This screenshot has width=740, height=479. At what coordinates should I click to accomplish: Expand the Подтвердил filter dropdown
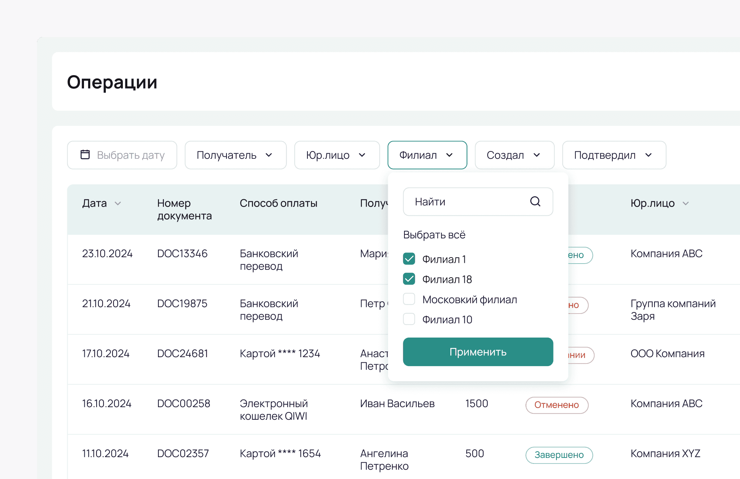614,155
